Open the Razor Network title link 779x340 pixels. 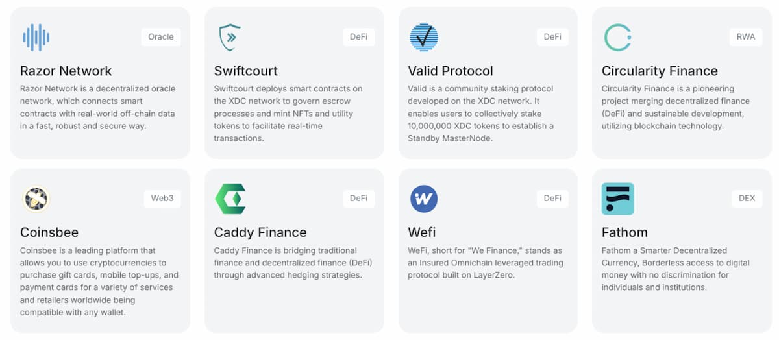(x=66, y=71)
